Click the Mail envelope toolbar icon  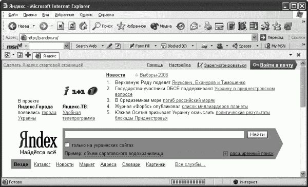194,26
